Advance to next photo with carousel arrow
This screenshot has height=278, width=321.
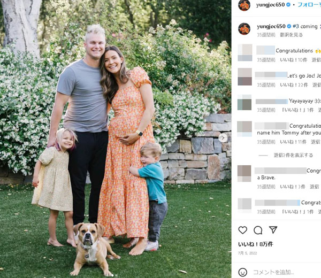coord(223,138)
